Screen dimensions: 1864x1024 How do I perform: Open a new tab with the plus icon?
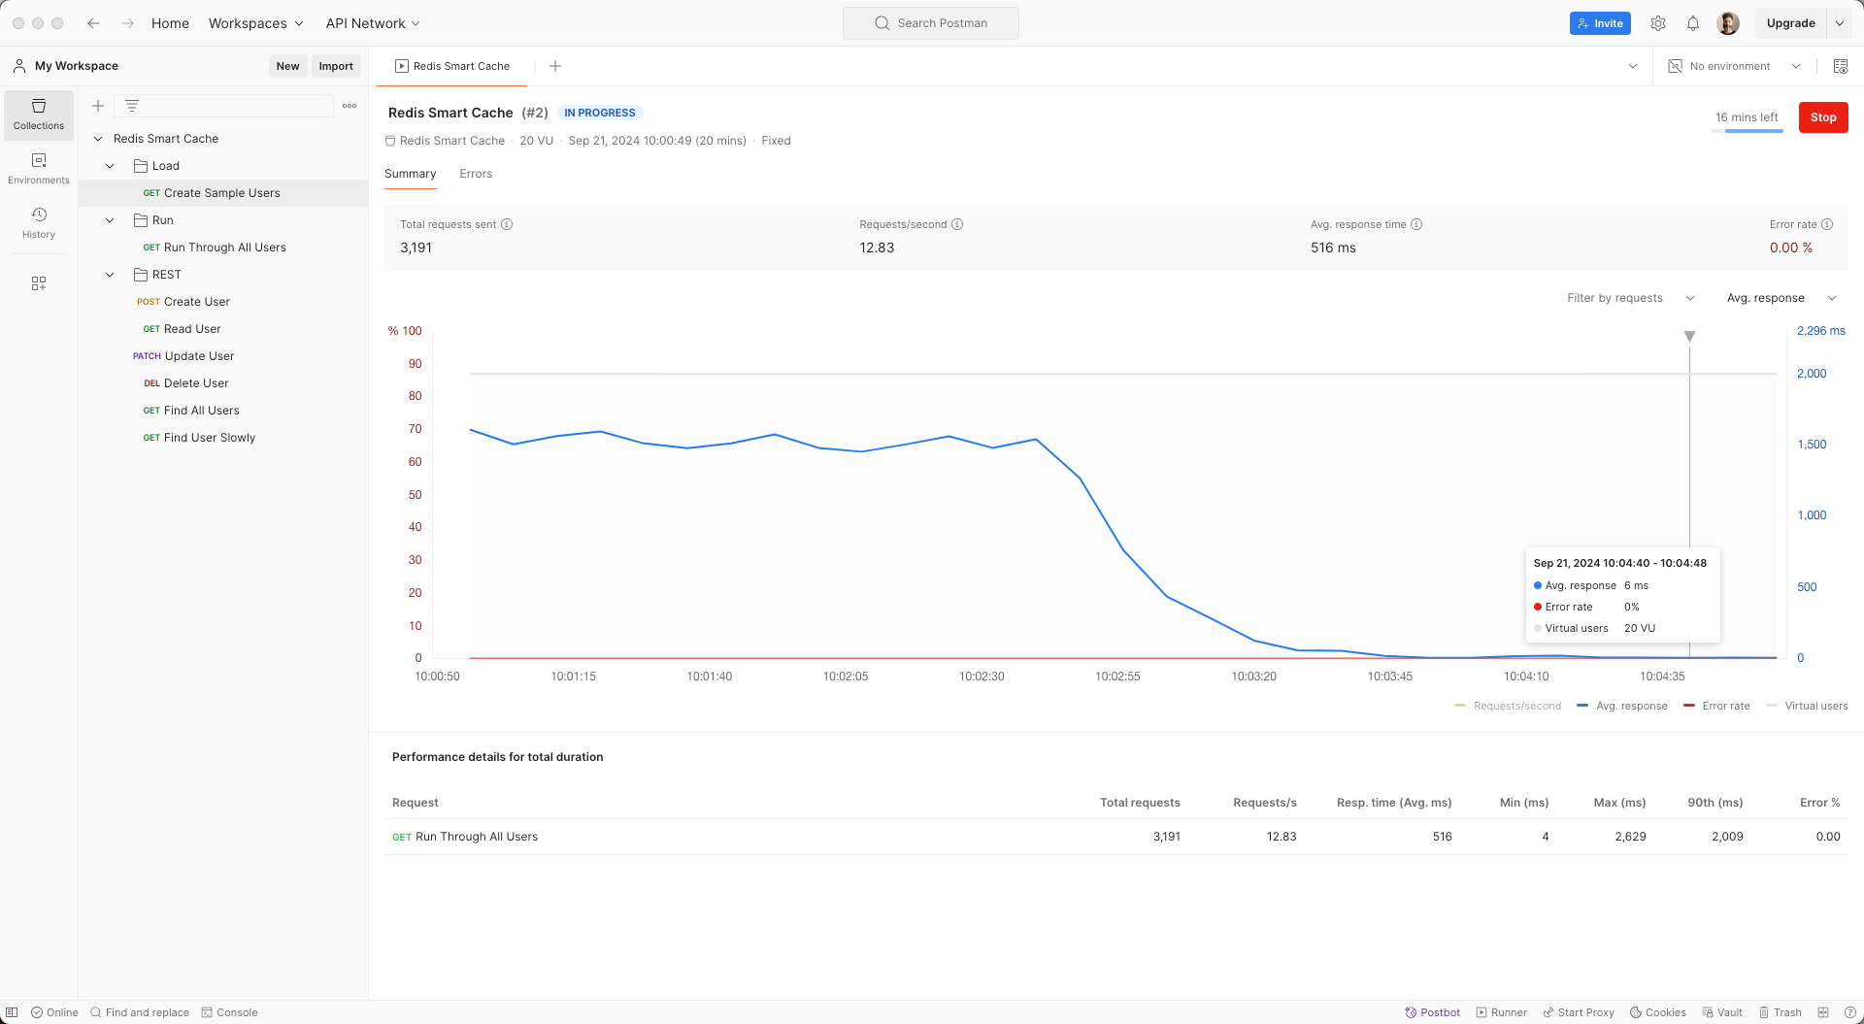555,66
